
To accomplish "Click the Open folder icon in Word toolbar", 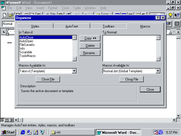I will click(x=11, y=15).
